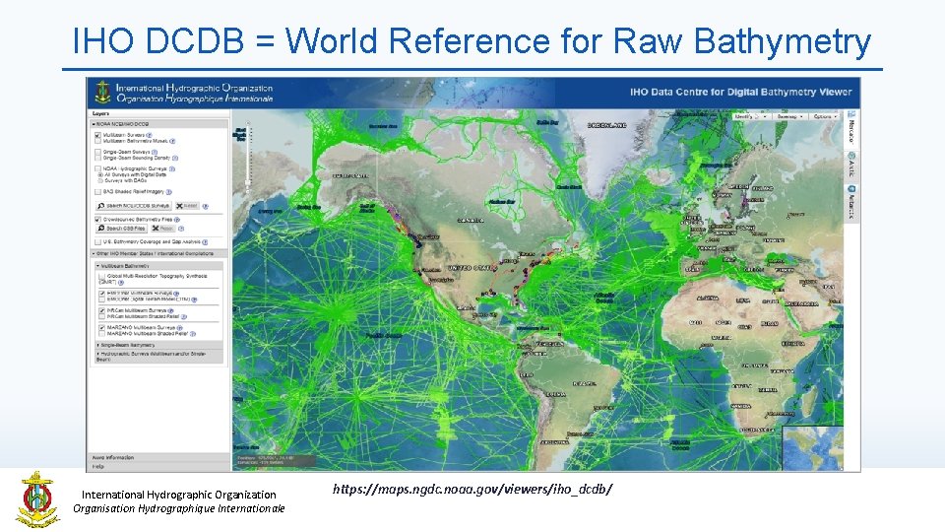Switch to Antarctic projection tab

[x=851, y=203]
